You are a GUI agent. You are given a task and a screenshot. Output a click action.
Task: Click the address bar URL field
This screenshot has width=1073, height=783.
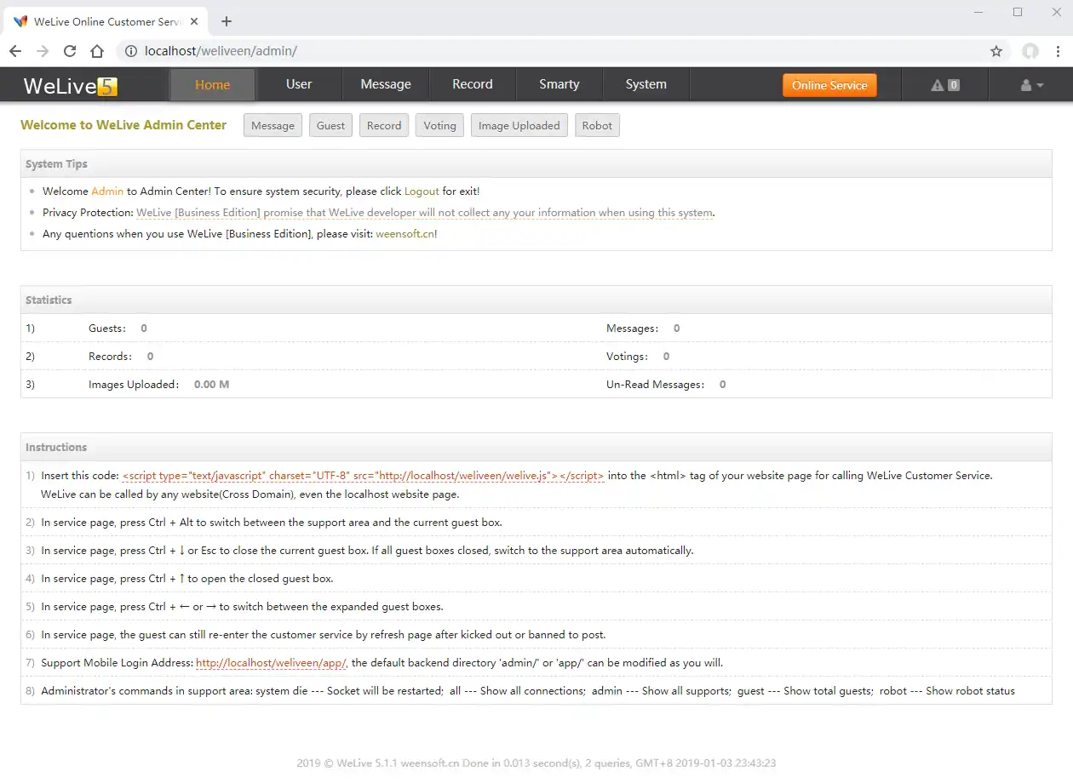pos(562,51)
